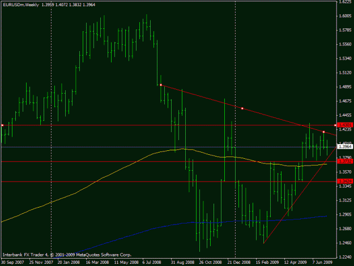Select the red 1.3732 price label
Screen dimensions: 354x266
click(x=345, y=162)
